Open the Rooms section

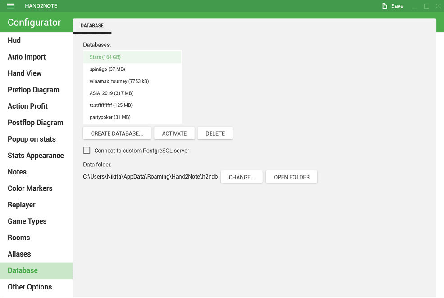click(x=36, y=238)
